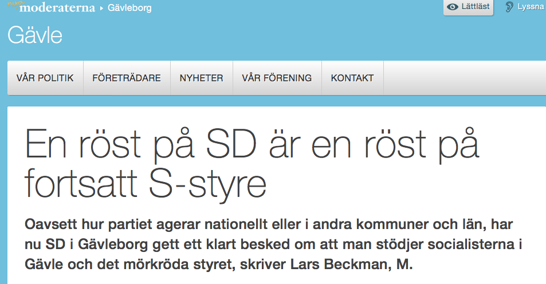This screenshot has height=284, width=546.
Task: Open the VÅR FÖRENING menu item
Action: [277, 78]
